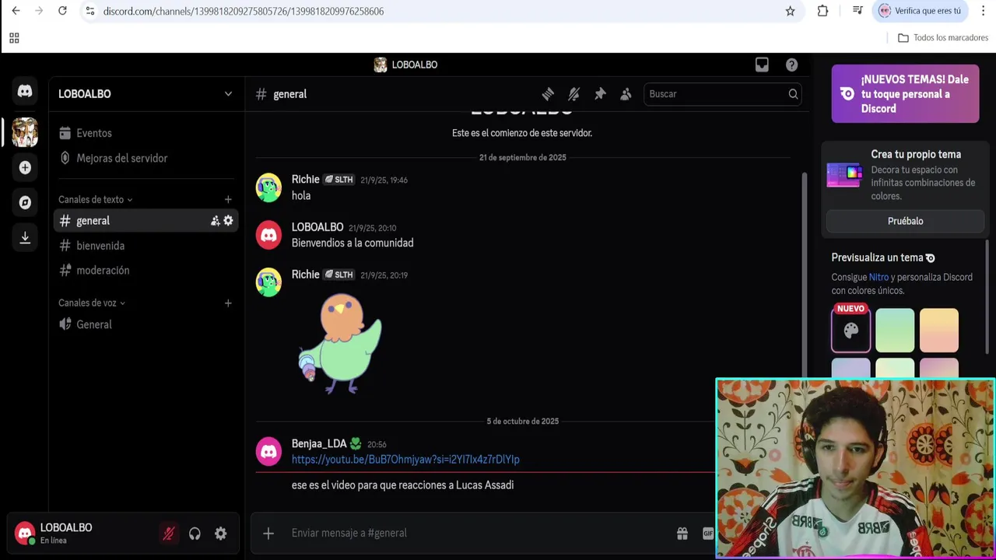Toggle channel notification bell mute
Screen dimensions: 996x560
[x=573, y=94]
